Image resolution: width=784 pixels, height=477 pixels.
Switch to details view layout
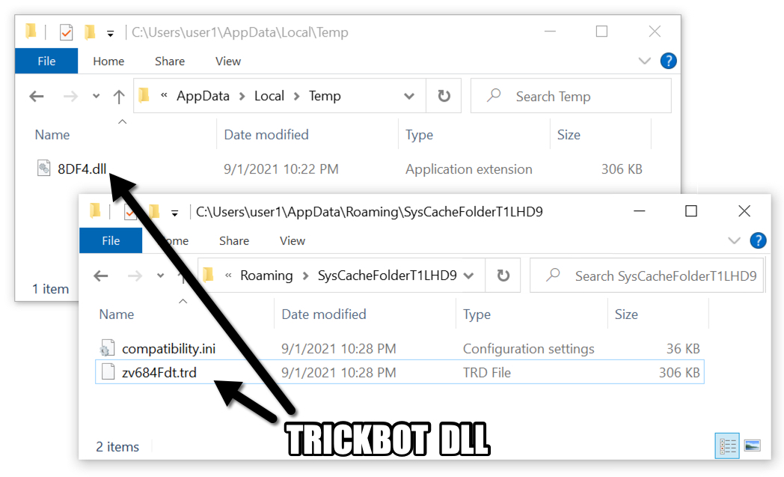tap(727, 446)
